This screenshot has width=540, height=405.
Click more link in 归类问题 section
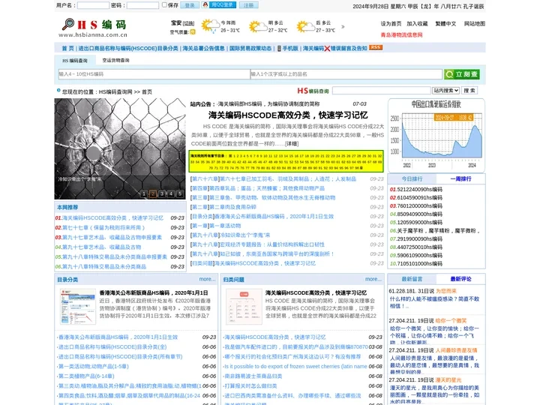click(373, 279)
